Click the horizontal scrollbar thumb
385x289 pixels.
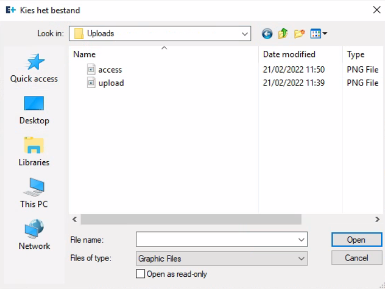190,220
